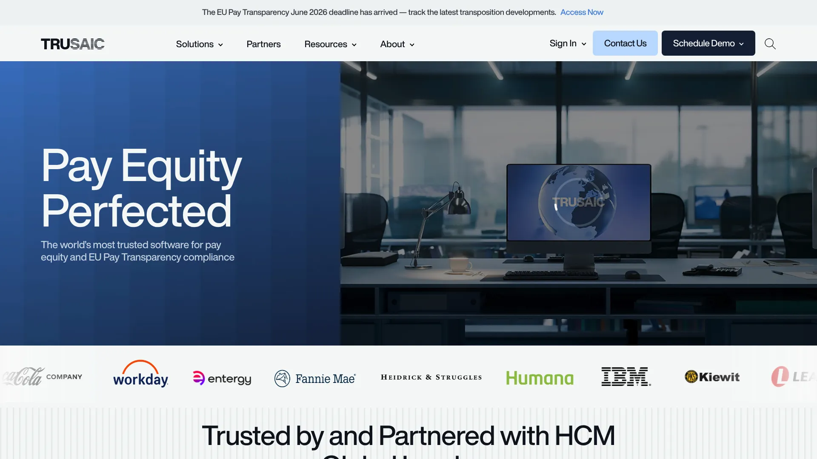This screenshot has width=817, height=459.
Task: Click the EU Pay Transparency deadline announcement text
Action: point(379,12)
